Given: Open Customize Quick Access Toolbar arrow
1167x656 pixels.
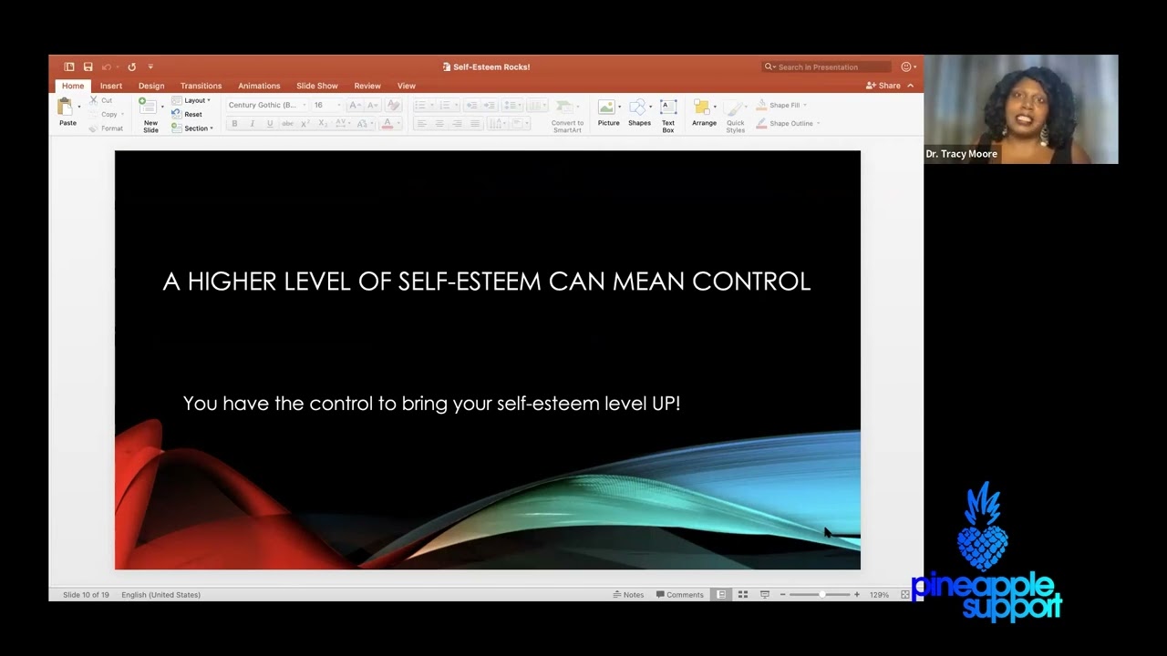Looking at the screenshot, I should point(150,67).
